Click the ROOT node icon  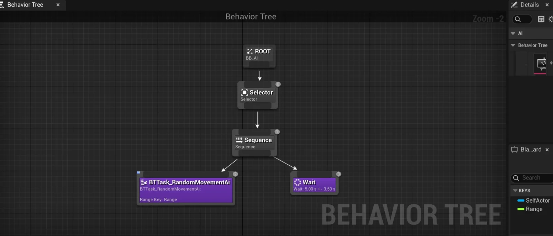(x=250, y=51)
